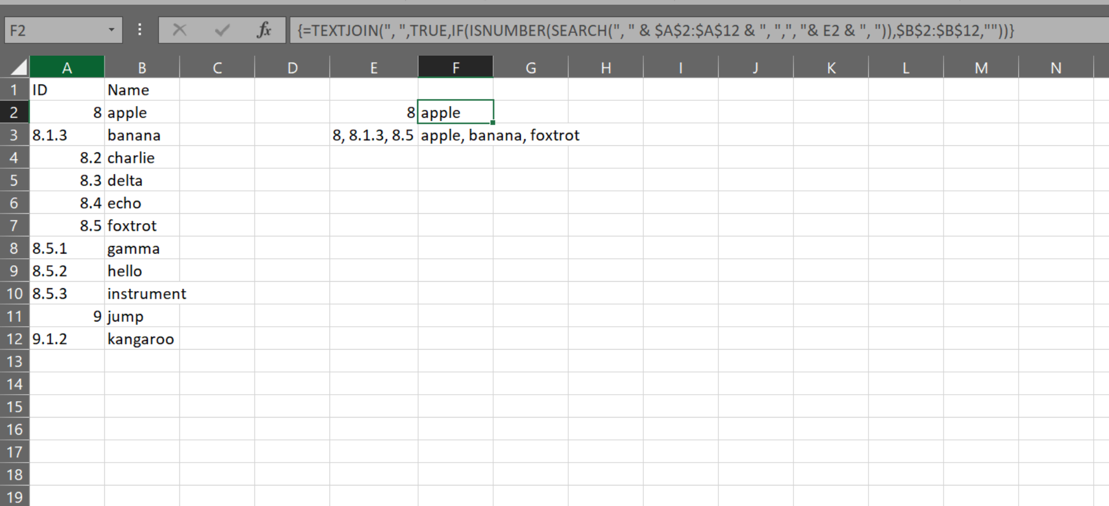Viewport: 1109px width, 506px height.
Task: Select column F header
Action: 456,68
